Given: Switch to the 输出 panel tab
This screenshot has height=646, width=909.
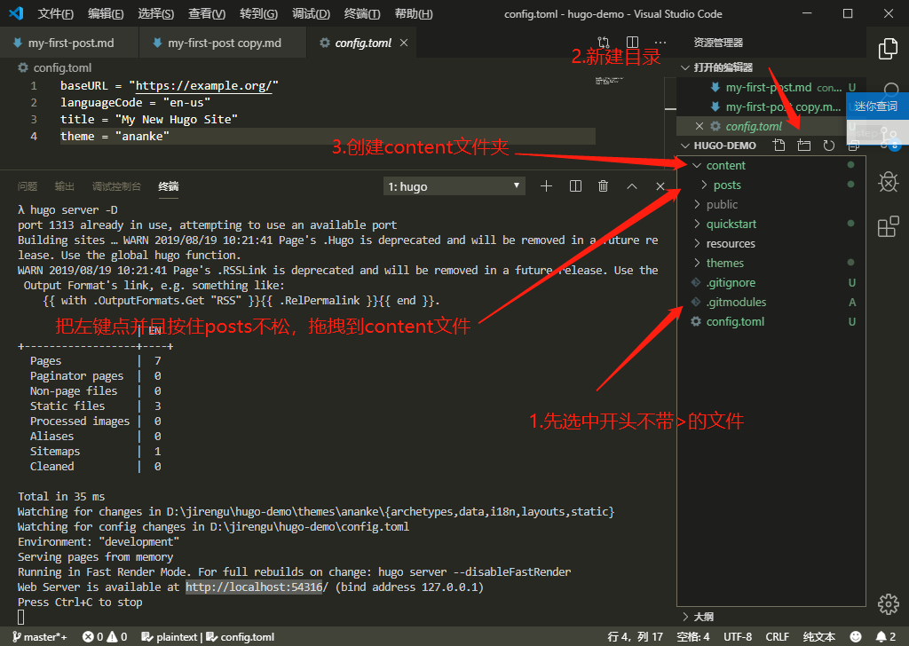Looking at the screenshot, I should 64,186.
